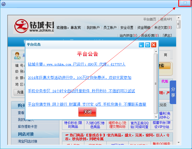192x149 pixels.
Task: Click dialog scrollbar down arrow
Action: point(156,117)
